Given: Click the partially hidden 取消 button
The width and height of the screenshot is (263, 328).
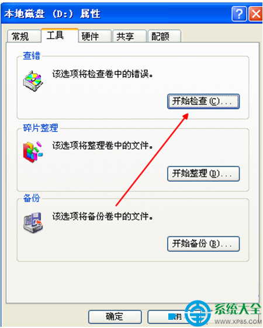Looking at the screenshot, I should [x=167, y=317].
